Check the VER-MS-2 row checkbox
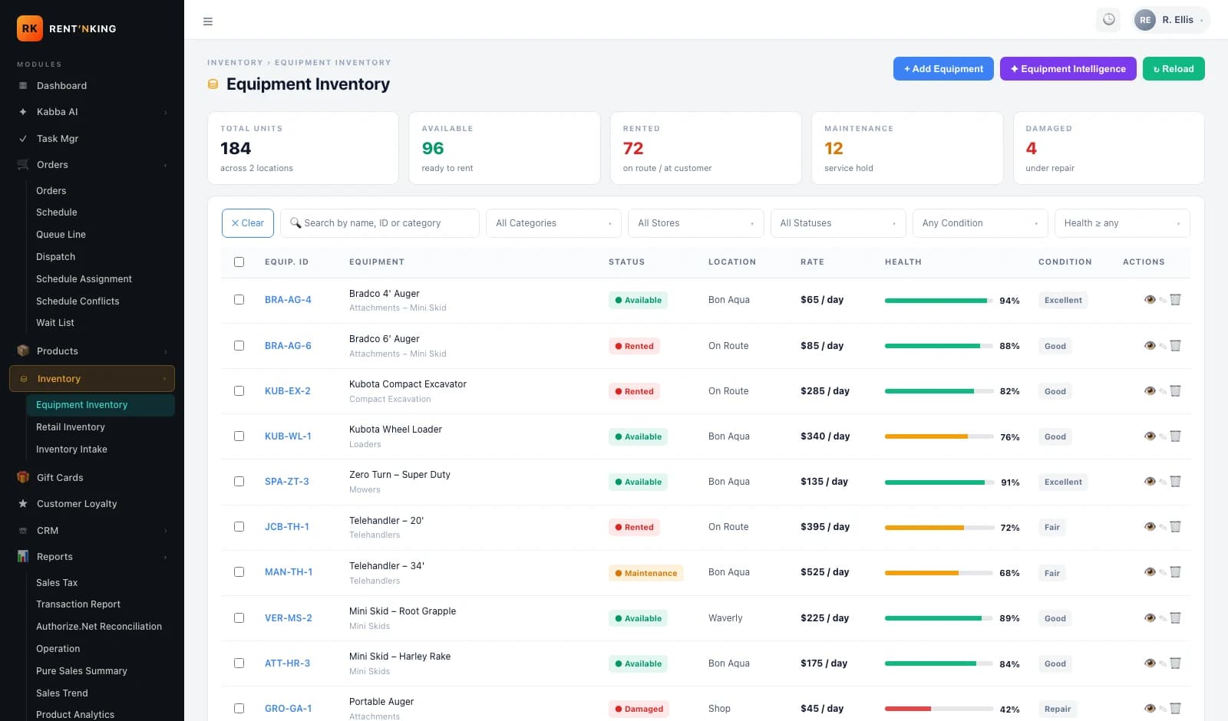The width and height of the screenshot is (1228, 721). pyautogui.click(x=239, y=618)
